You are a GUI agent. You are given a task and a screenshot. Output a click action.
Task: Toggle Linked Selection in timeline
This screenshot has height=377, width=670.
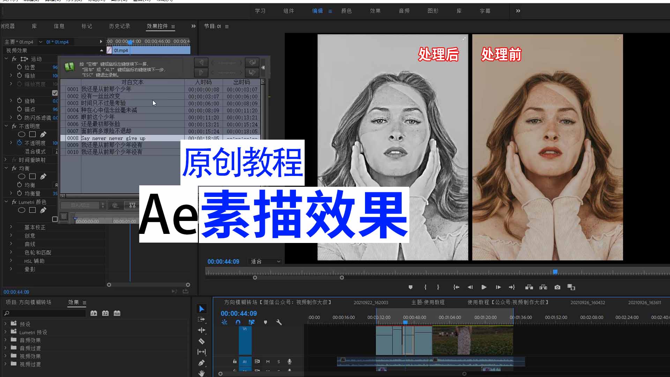pyautogui.click(x=252, y=322)
